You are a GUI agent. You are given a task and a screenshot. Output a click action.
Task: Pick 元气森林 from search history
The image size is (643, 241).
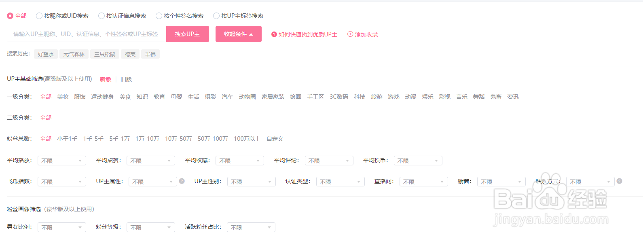point(74,54)
